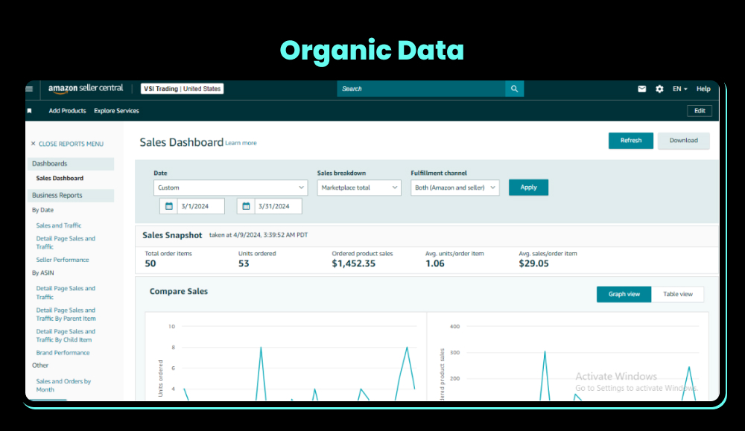Switch Compare Sales to Graph view
745x431 pixels.
pos(624,294)
